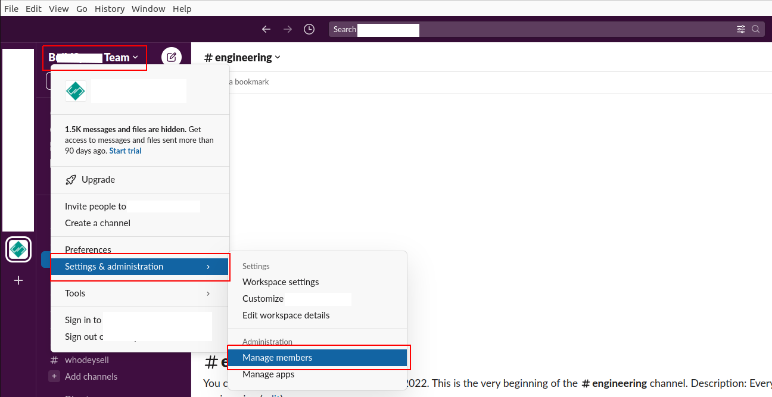Screen dimensions: 772x397
Task: Open Workspace settings
Action: (x=317, y=282)
